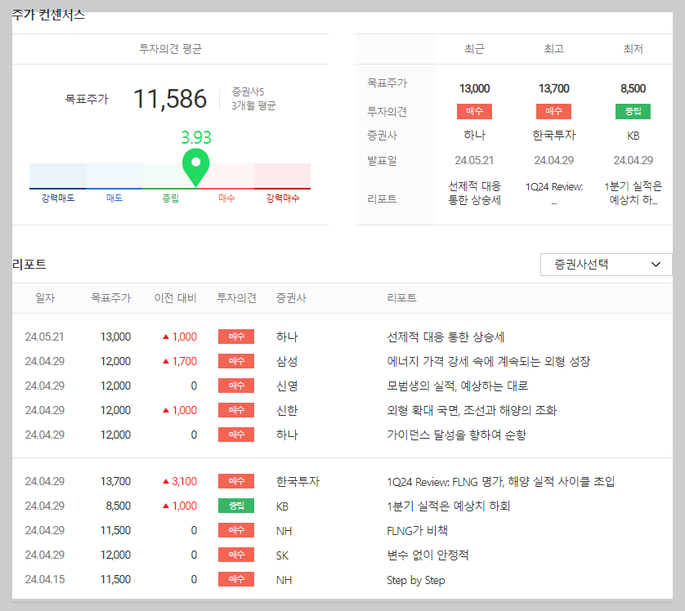
Task: Open report 선제적 대응 통한 상승세 in the list
Action: [445, 337]
